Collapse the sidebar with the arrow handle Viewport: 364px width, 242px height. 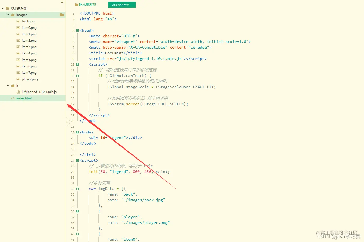[67, 122]
